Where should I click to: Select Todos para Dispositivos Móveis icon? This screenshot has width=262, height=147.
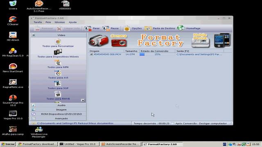58,52
